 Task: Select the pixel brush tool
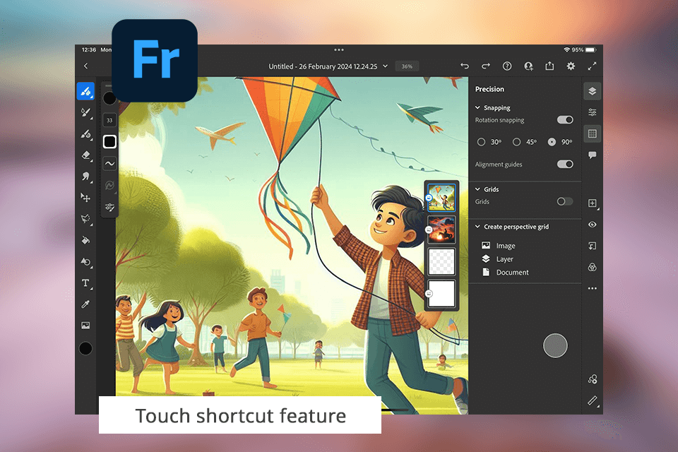(x=85, y=91)
